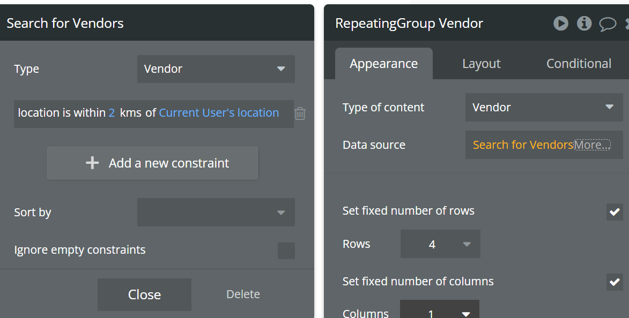Delete the location constraint with trash icon

point(300,113)
